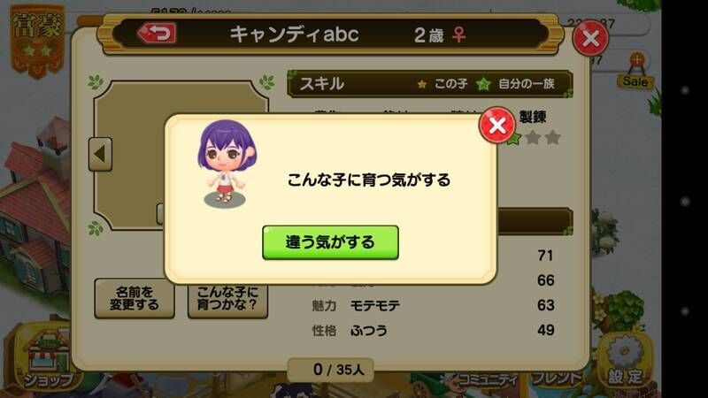Tap the 0 / 35人 population counter
The width and height of the screenshot is (708, 398).
pyautogui.click(x=330, y=370)
